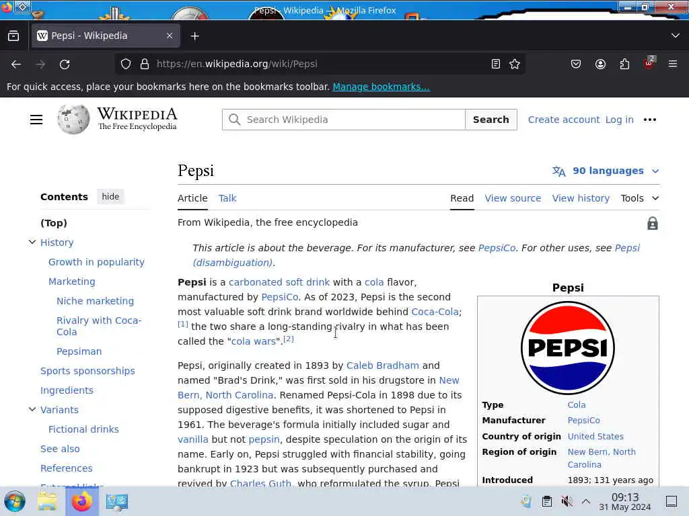Open PepsiCo link in infobox Manufacturer row
The width and height of the screenshot is (689, 516).
tap(583, 421)
